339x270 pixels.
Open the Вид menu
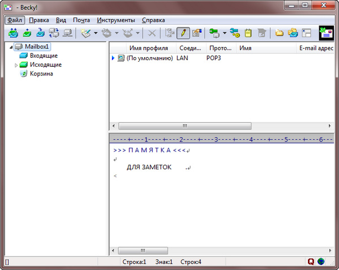tap(61, 20)
